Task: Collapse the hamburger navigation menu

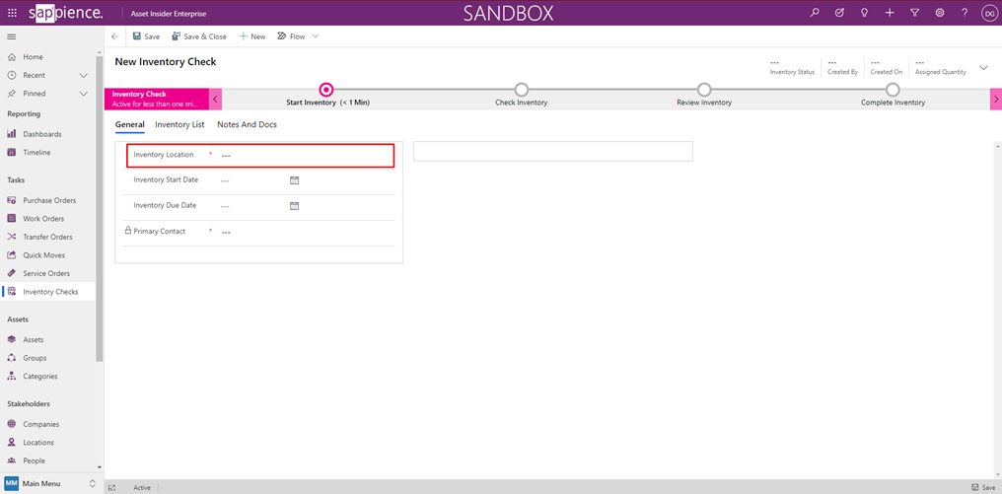Action: coord(12,36)
